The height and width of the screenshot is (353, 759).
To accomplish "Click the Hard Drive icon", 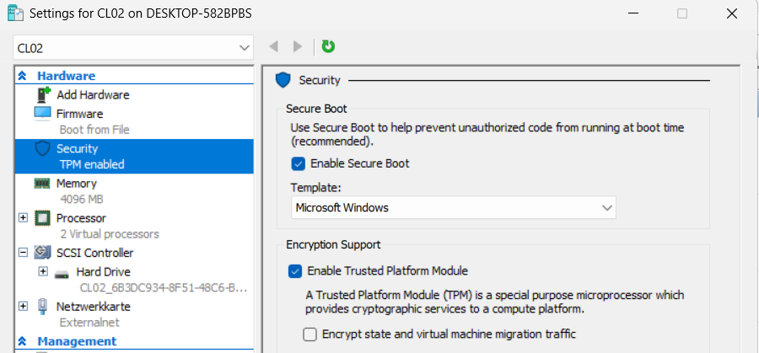I will click(x=62, y=273).
